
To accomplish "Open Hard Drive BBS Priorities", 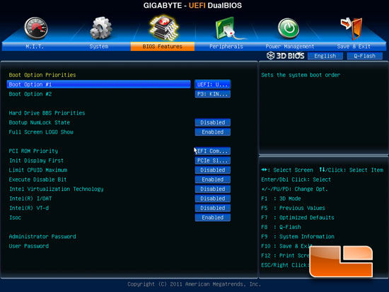I will point(47,113).
